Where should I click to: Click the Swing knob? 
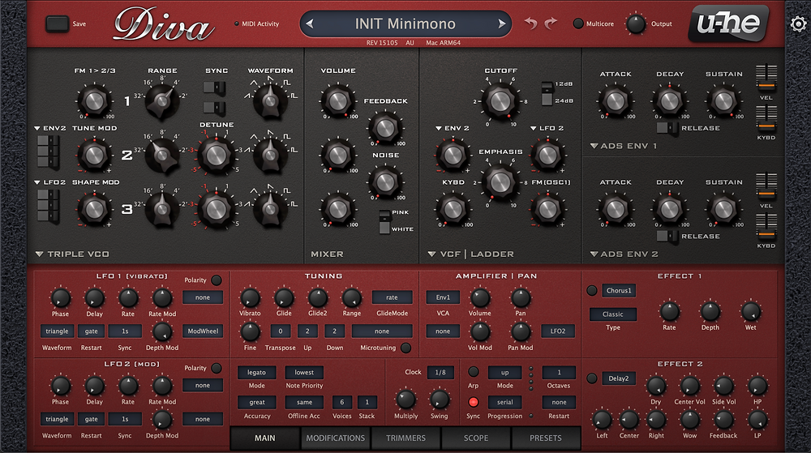click(439, 400)
